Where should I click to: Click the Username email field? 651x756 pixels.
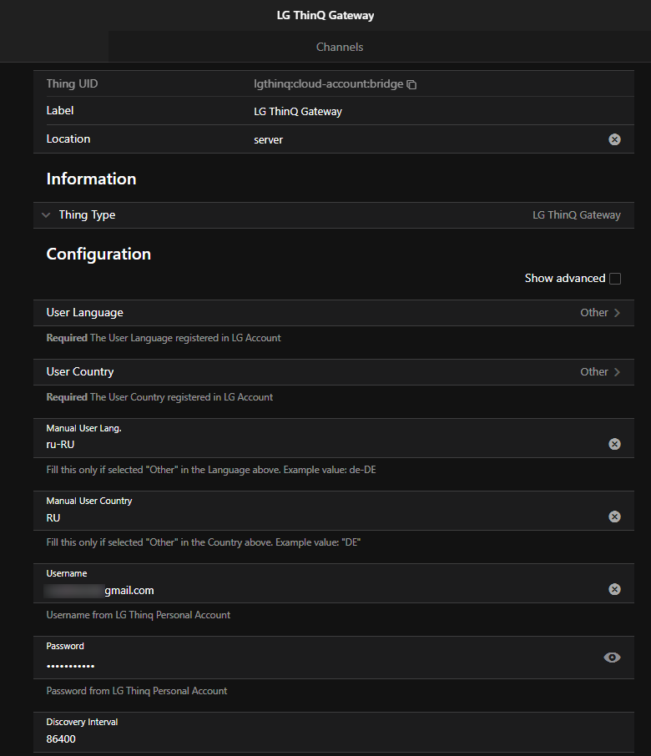click(317, 590)
